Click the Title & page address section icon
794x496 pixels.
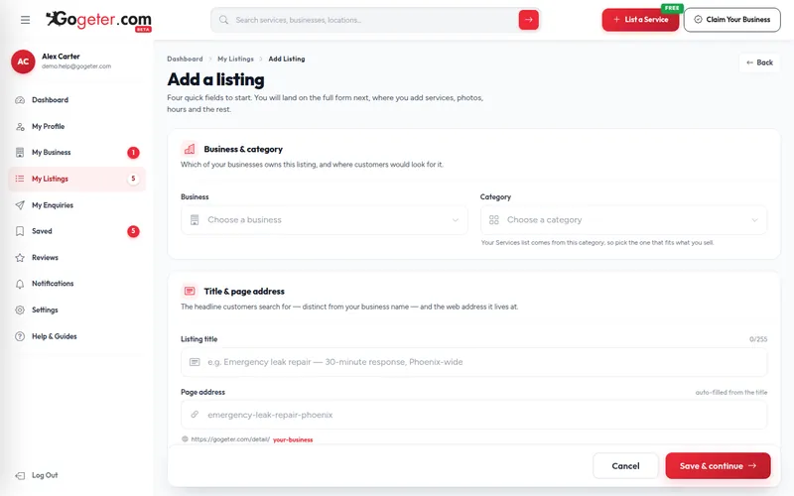(x=190, y=291)
